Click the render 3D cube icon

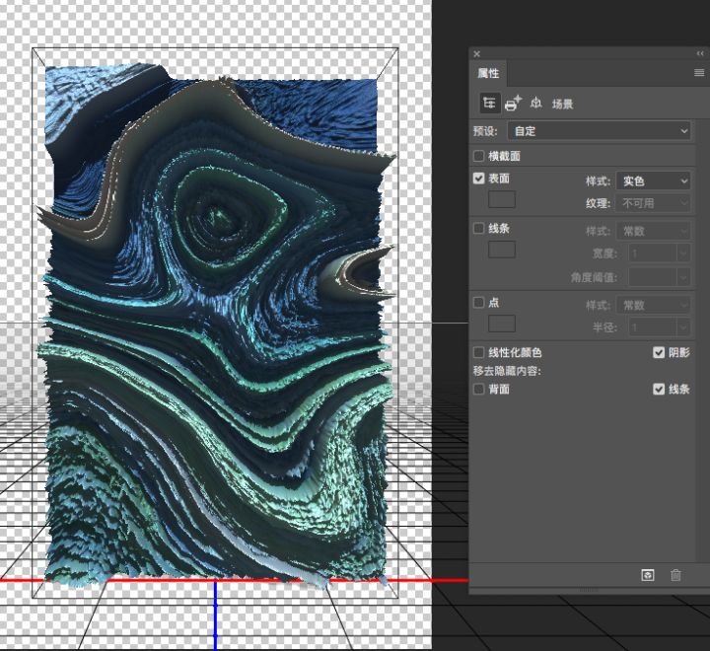(648, 575)
